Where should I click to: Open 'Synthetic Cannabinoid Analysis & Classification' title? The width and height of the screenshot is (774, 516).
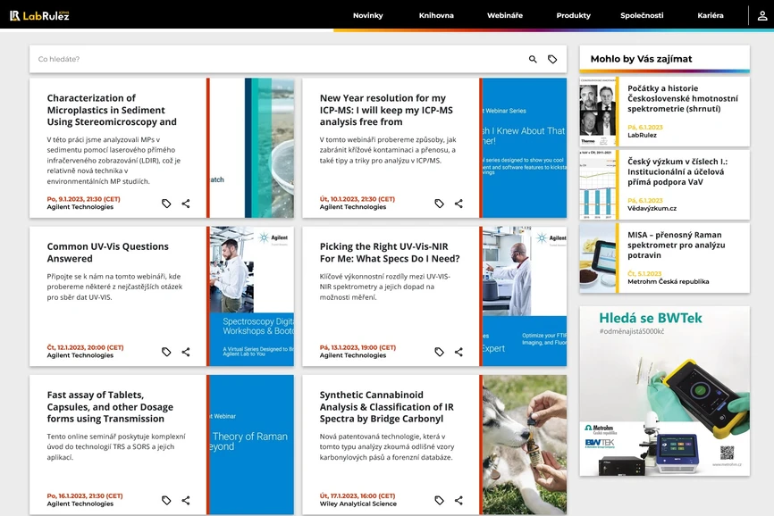point(386,406)
